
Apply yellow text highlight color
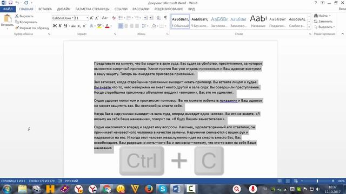pyautogui.click(x=99, y=26)
